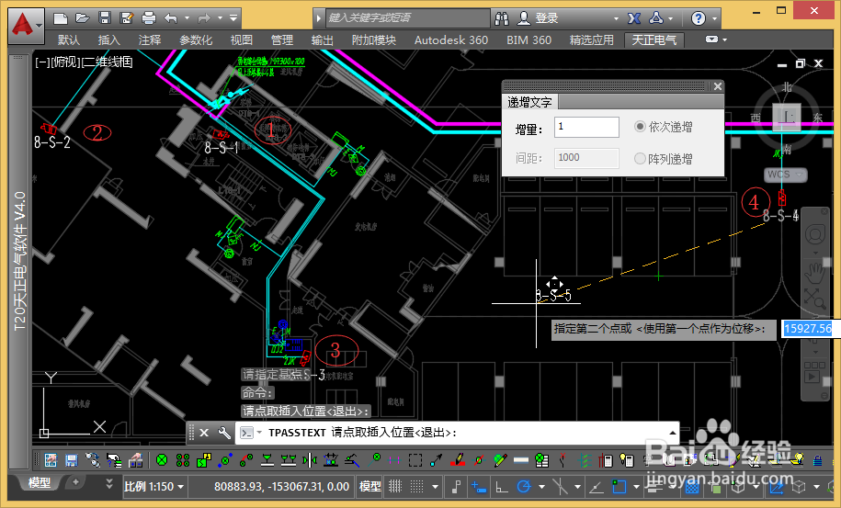Click the full navigation wheel icon

coord(814,235)
